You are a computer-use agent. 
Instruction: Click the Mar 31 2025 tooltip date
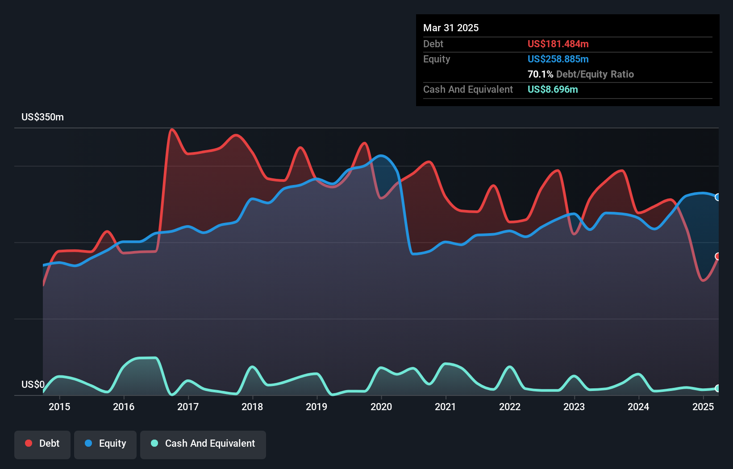point(451,28)
